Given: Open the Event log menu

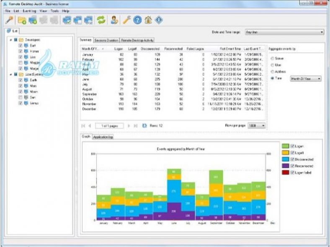Looking at the screenshot, I should pyautogui.click(x=31, y=10).
